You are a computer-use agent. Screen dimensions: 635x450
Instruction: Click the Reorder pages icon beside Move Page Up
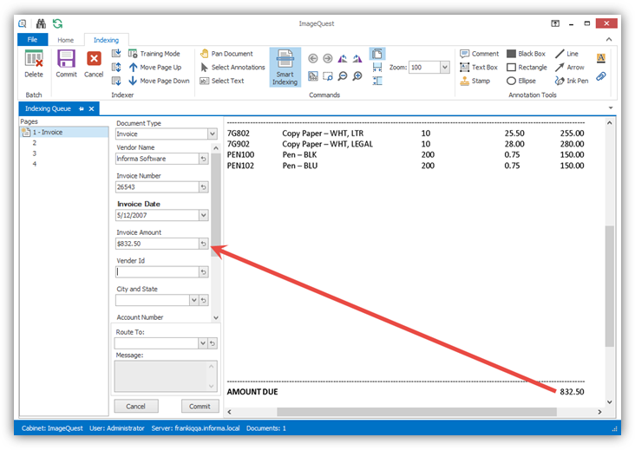[116, 67]
